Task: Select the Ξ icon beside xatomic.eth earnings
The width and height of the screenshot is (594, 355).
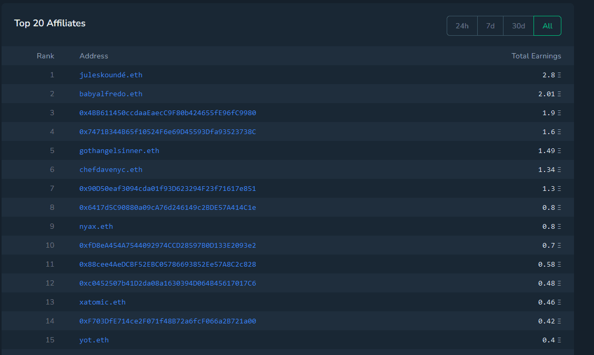Action: [x=559, y=302]
